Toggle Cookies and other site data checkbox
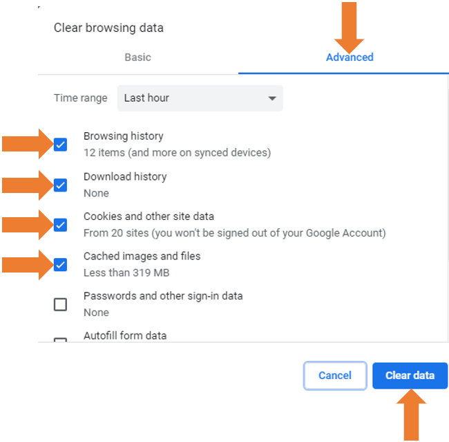Viewport: 449px width, 442px height. (x=61, y=225)
